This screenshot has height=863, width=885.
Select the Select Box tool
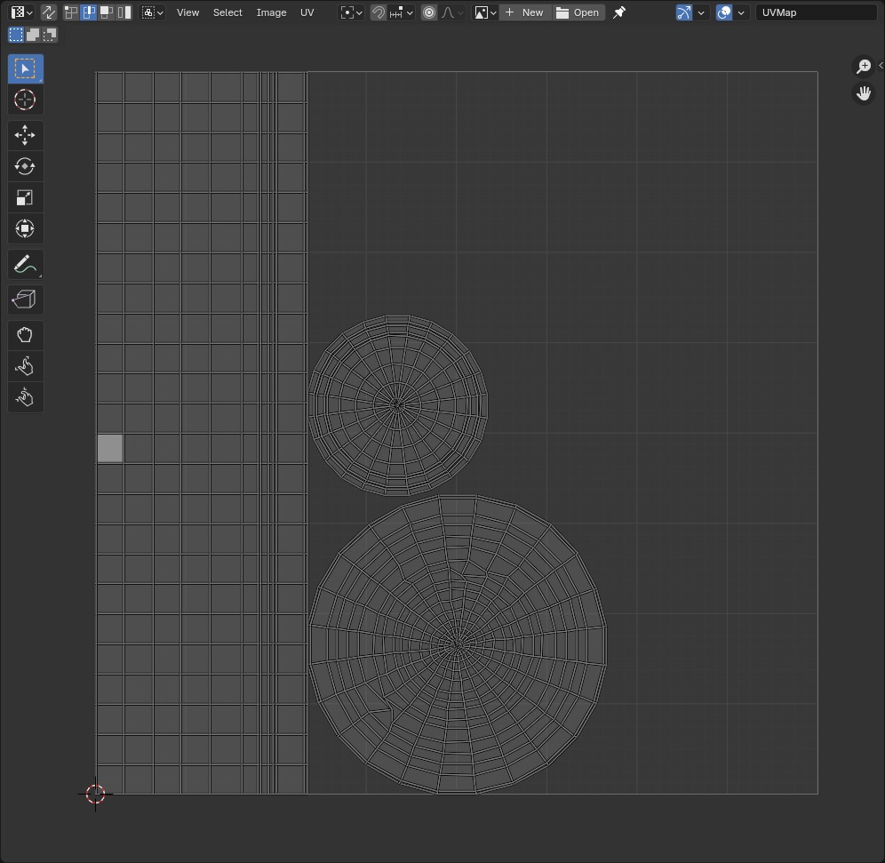pyautogui.click(x=26, y=68)
